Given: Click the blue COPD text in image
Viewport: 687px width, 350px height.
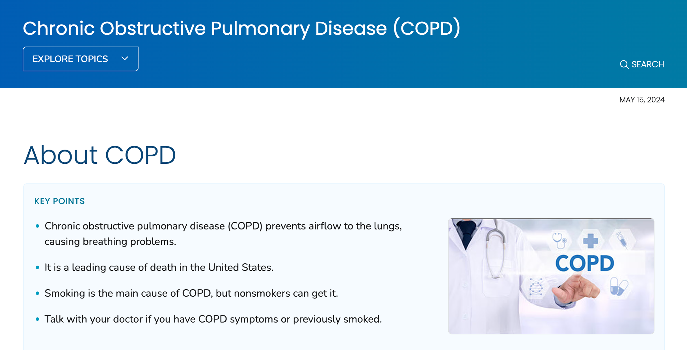Looking at the screenshot, I should point(584,263).
